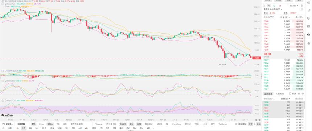Image resolution: width=312 pixels, height=131 pixels.
Task: Enable the 爆仓统计 sub-indicator
Action: pyautogui.click(x=149, y=124)
